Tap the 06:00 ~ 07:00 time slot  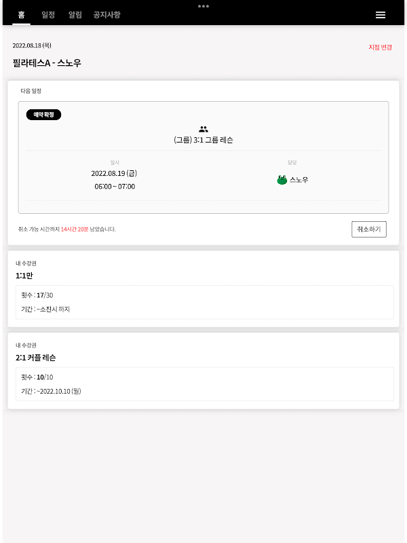pos(115,187)
